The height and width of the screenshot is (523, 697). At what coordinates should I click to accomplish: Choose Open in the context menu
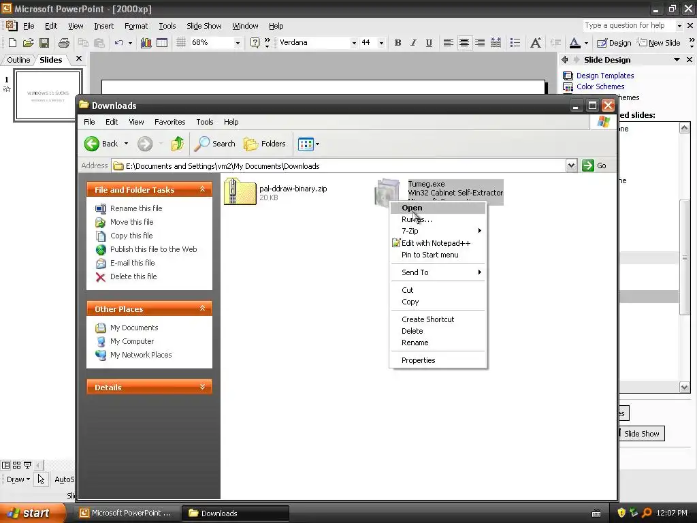(x=438, y=208)
